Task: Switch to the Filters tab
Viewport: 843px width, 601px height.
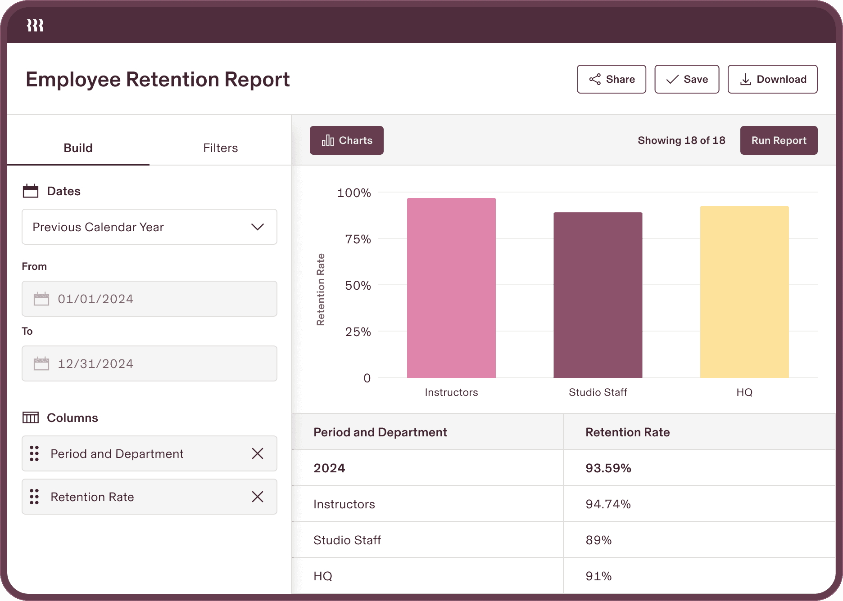Action: (x=220, y=148)
